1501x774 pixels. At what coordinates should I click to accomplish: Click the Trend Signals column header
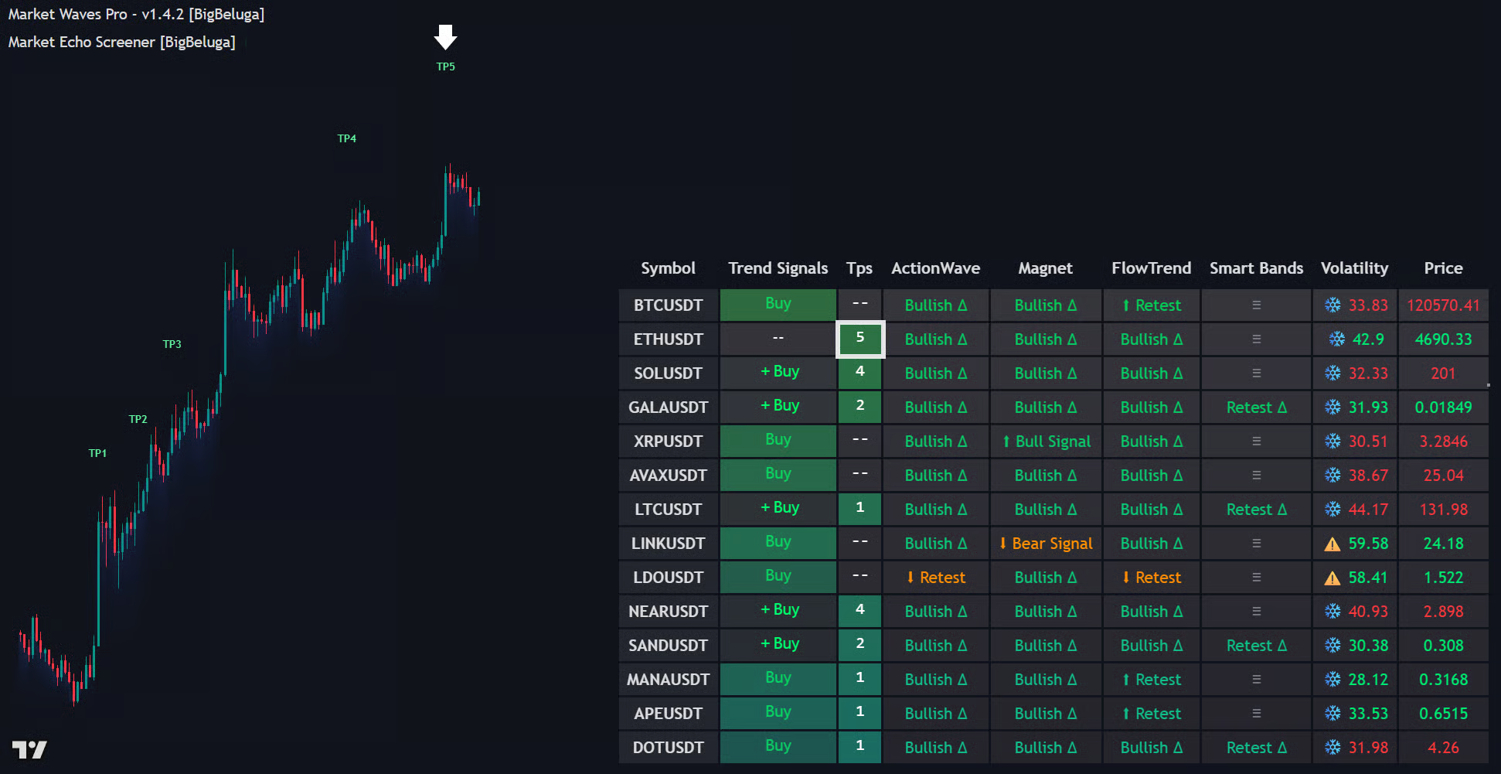[x=778, y=268]
